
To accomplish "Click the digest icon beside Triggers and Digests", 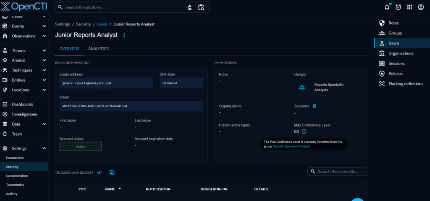I will coord(112,173).
